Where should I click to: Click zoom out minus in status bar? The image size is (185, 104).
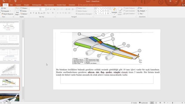tap(168, 103)
